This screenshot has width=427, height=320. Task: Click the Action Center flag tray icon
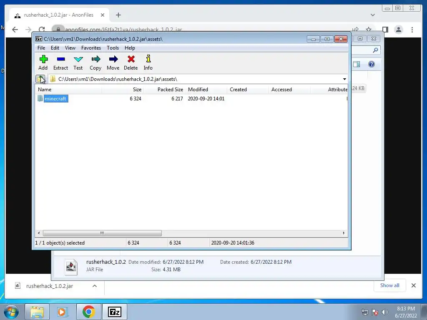[375, 312]
